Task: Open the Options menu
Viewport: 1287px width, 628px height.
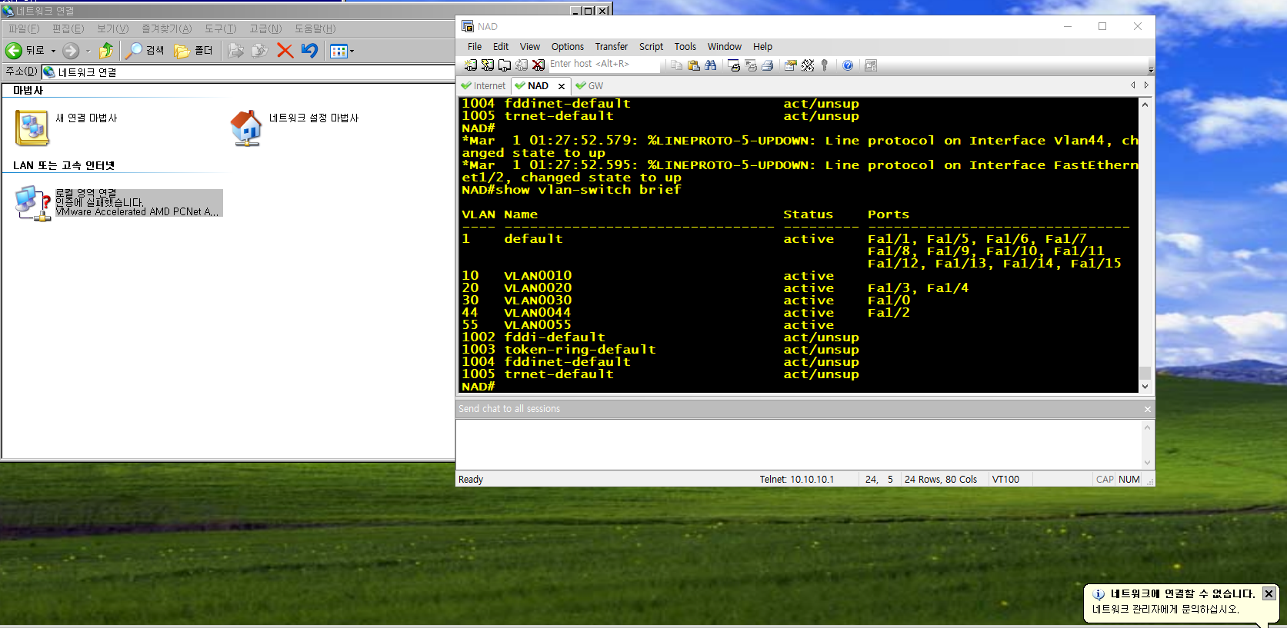Action: [568, 47]
